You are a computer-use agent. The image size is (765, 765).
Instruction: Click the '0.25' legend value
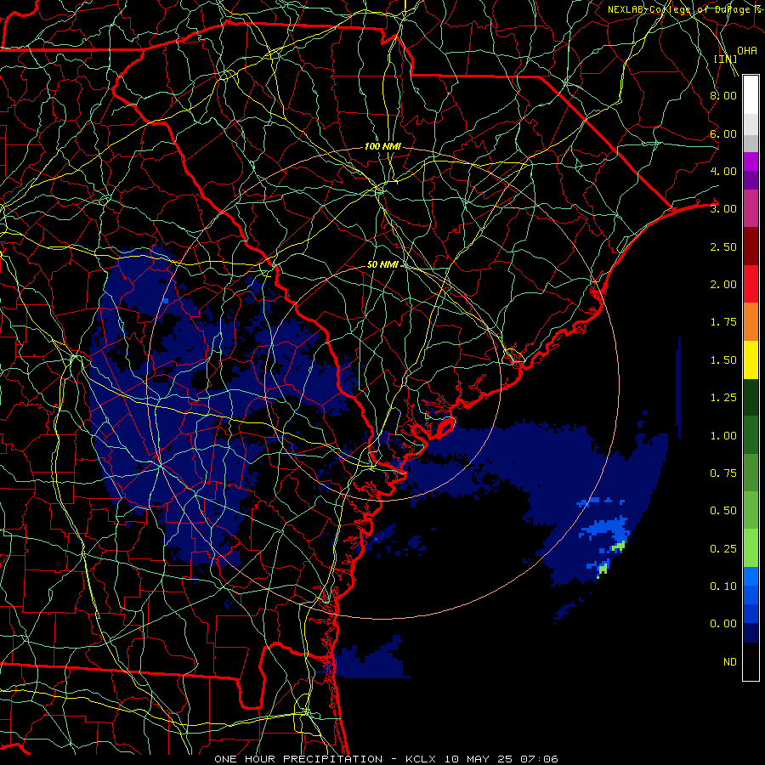click(723, 549)
